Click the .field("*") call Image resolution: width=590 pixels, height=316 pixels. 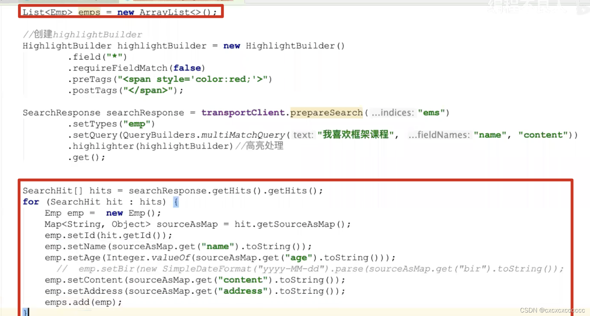(98, 57)
